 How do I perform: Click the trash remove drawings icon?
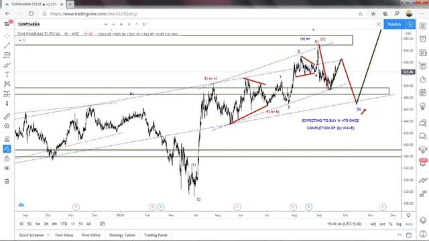pyautogui.click(x=7, y=181)
